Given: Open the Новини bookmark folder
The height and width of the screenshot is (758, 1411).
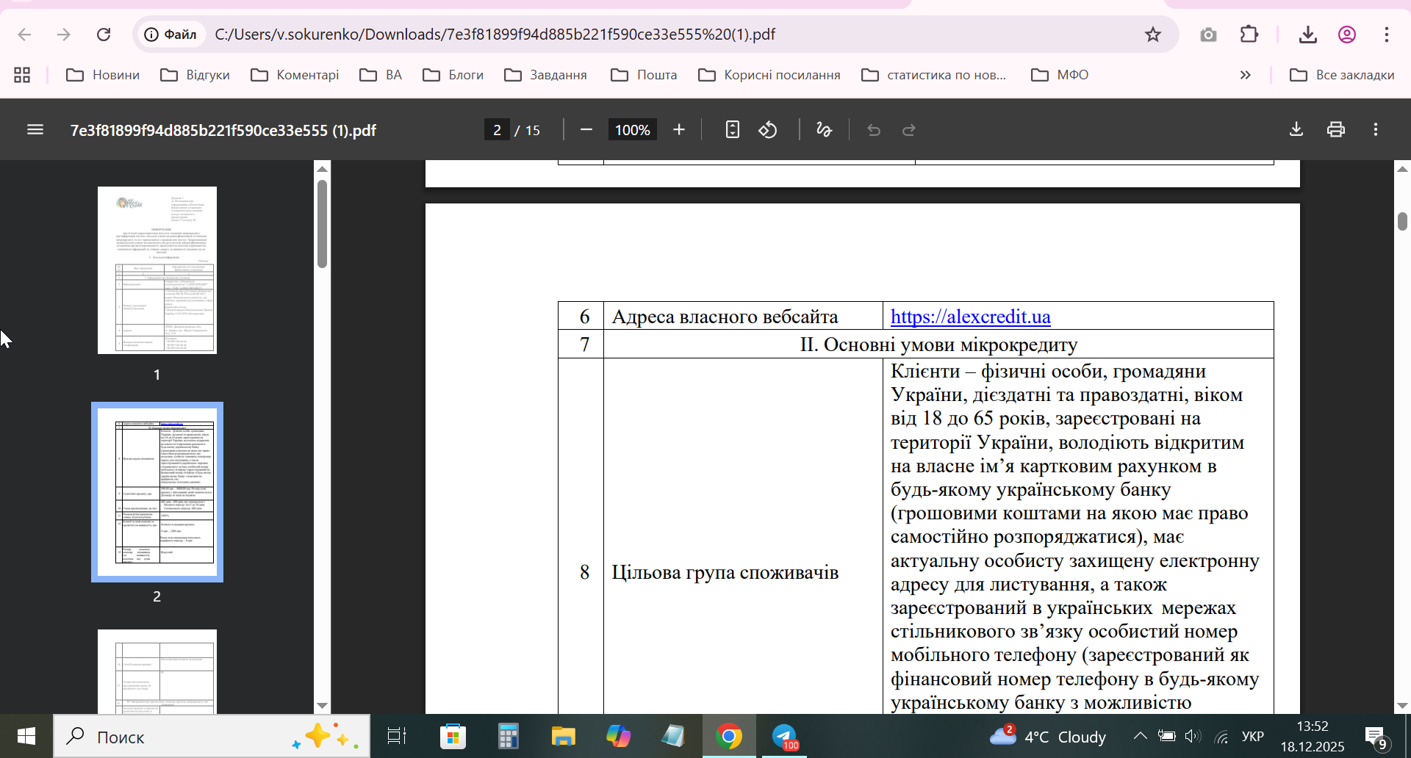Looking at the screenshot, I should 103,75.
